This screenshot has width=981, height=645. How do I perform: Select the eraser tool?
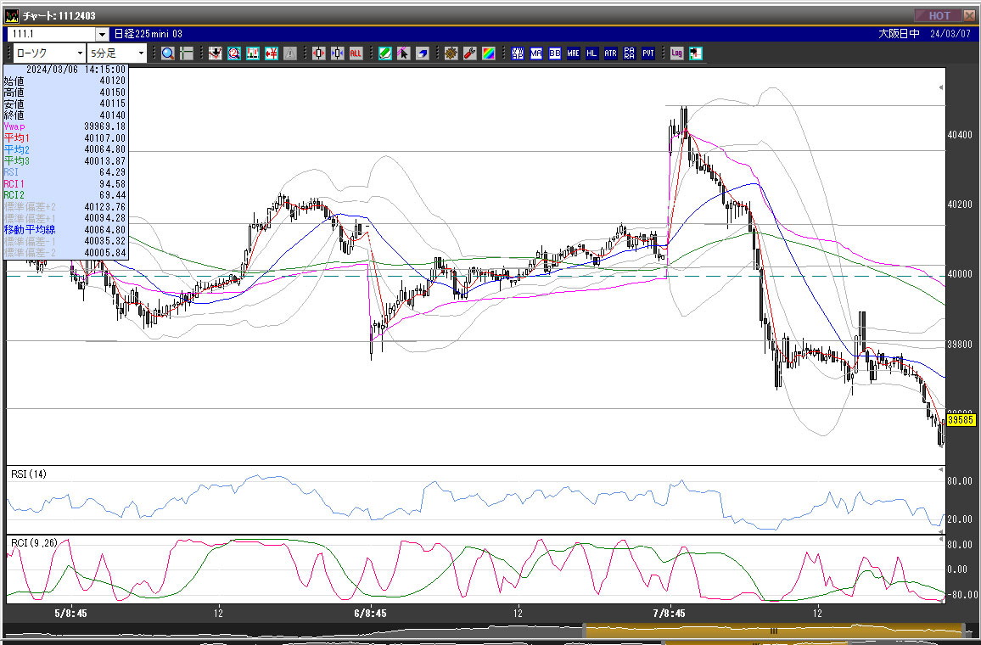point(422,53)
